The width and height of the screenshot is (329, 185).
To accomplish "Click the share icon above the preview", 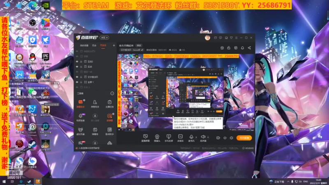I will (249, 48).
